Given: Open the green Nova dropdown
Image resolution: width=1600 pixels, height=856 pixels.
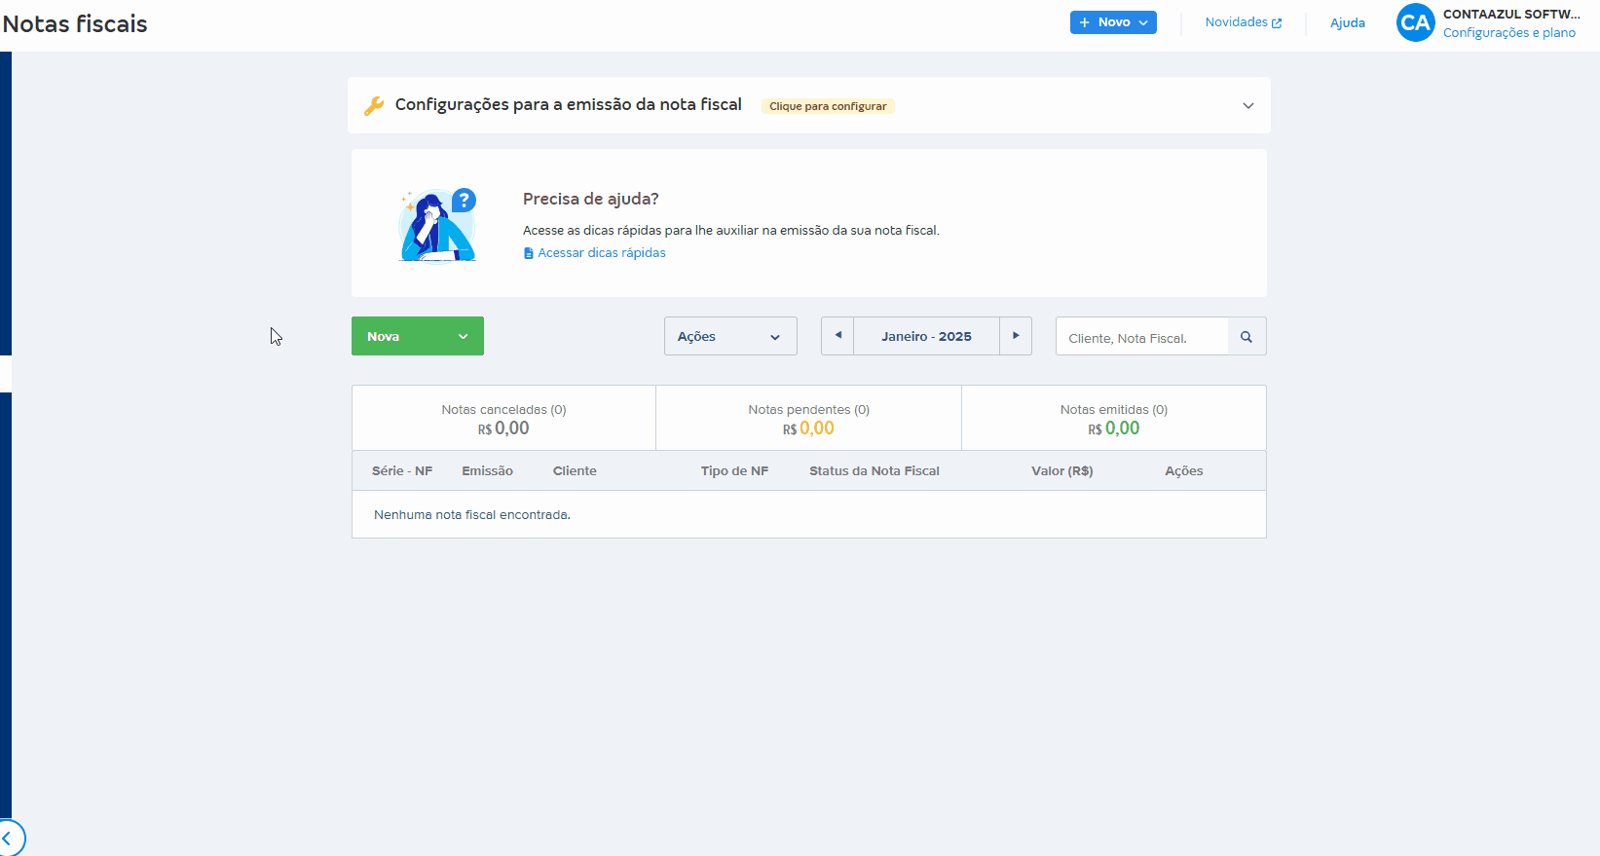Looking at the screenshot, I should click(x=417, y=336).
